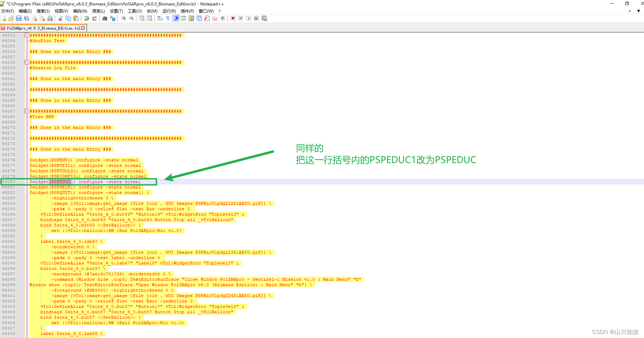Open the dropdown arrow at top right

(x=639, y=11)
